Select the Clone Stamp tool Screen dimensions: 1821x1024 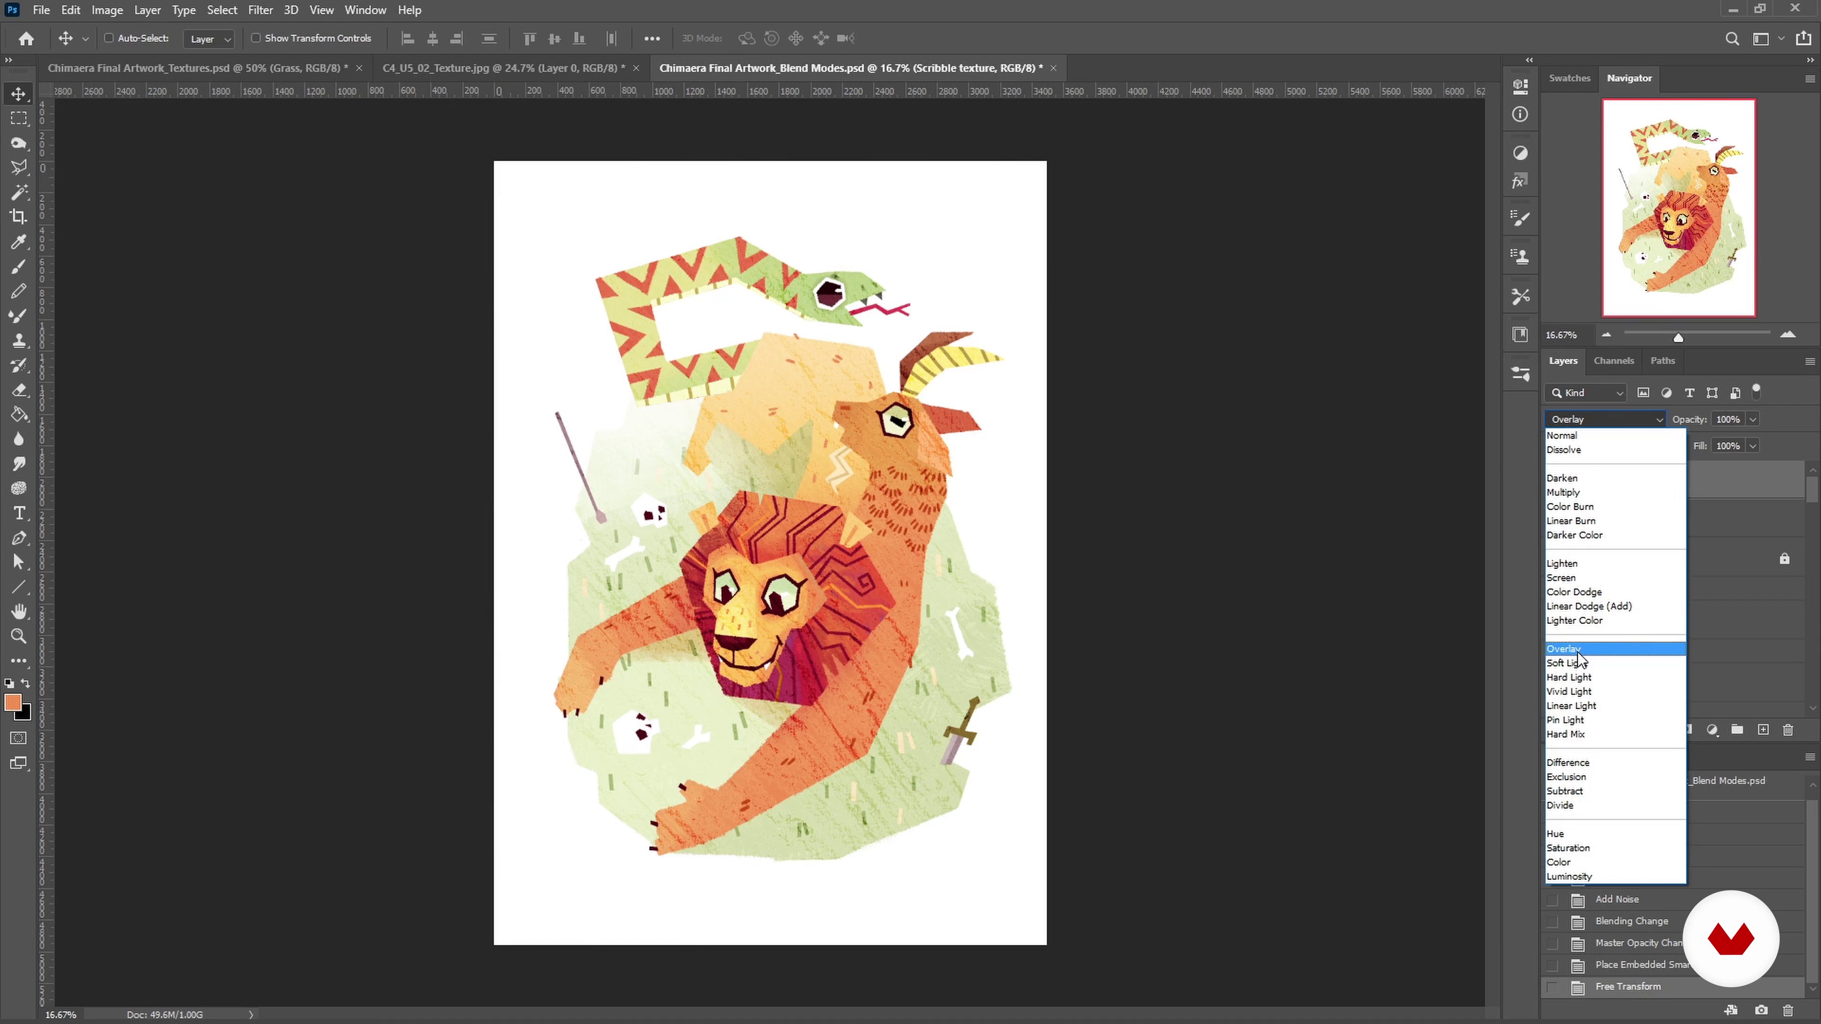tap(18, 341)
